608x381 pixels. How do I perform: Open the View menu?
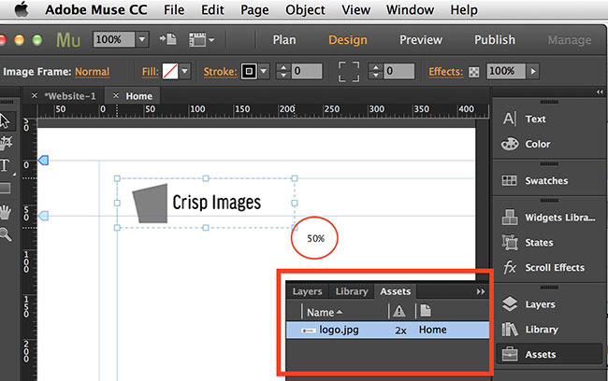tap(355, 9)
